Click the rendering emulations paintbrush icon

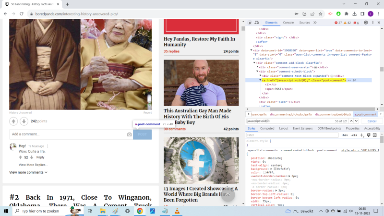[x=369, y=135]
